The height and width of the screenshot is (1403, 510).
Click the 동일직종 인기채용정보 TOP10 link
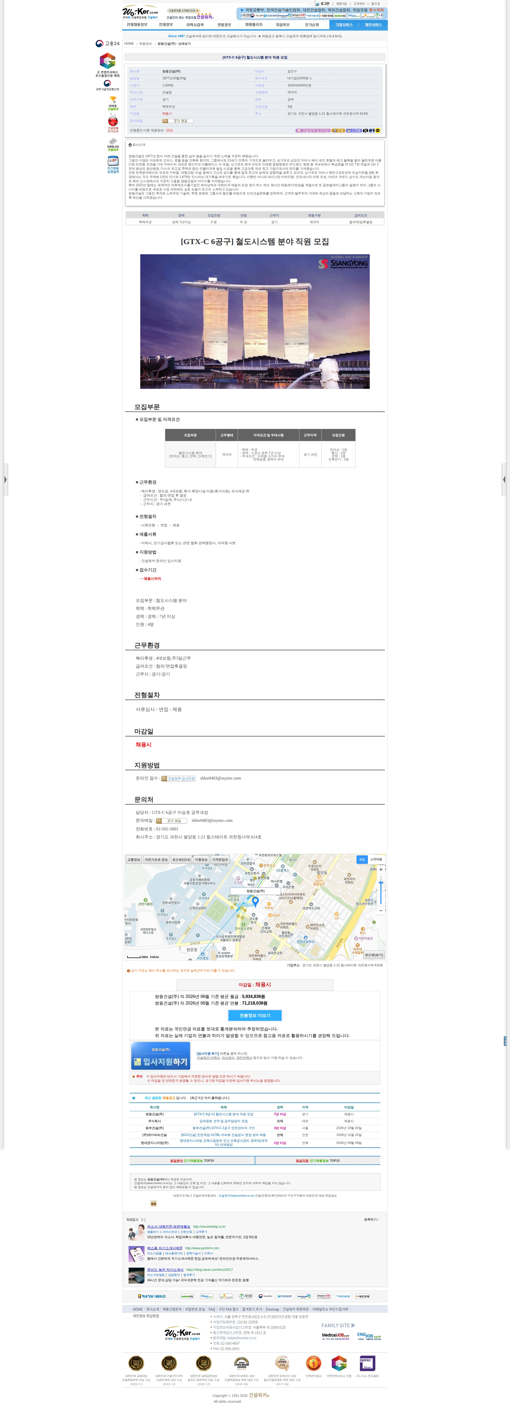click(317, 1161)
